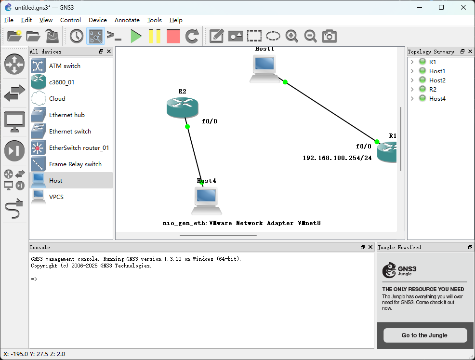This screenshot has height=360, width=475.
Task: Reload all devices icon
Action: (192, 36)
